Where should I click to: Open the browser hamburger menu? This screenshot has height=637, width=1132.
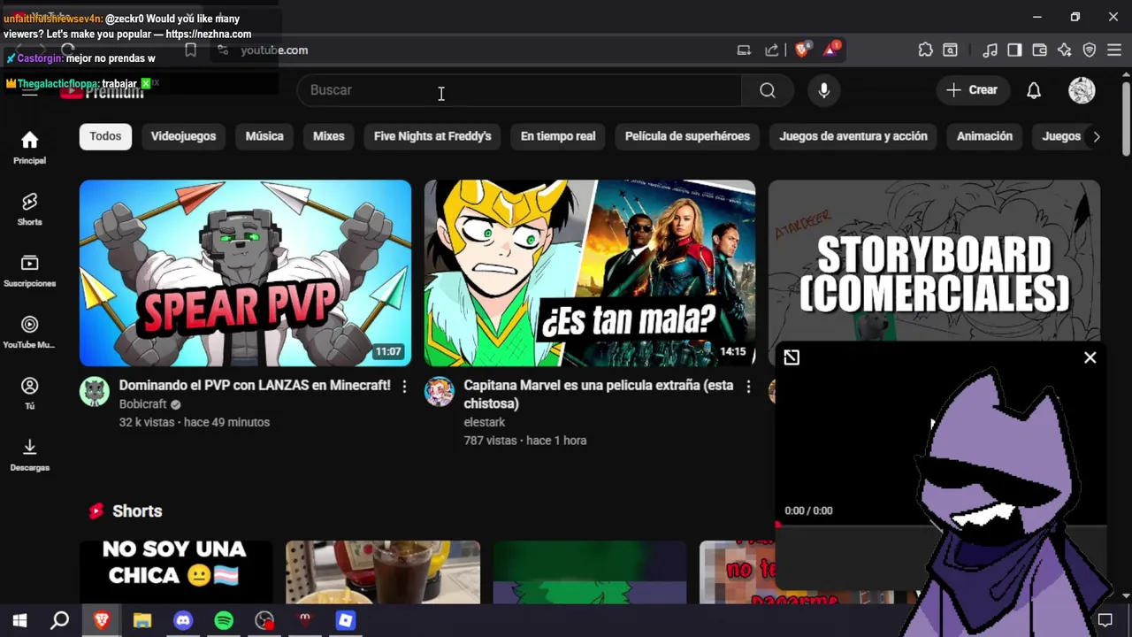(x=1114, y=50)
